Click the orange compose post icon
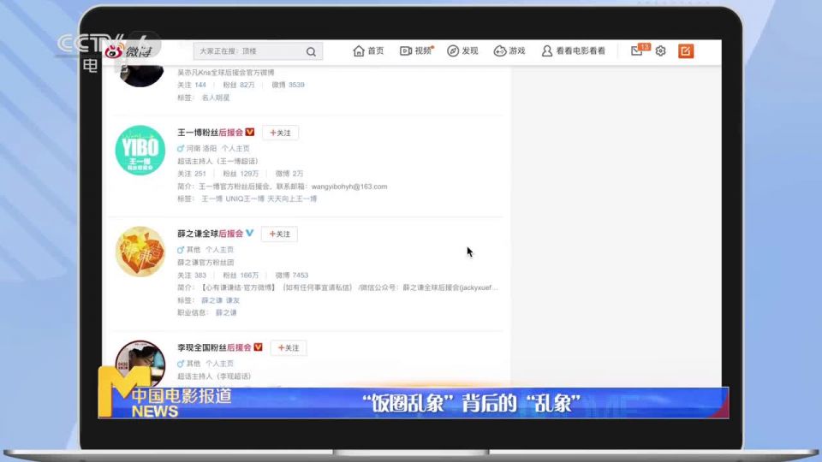The image size is (822, 462). click(686, 51)
